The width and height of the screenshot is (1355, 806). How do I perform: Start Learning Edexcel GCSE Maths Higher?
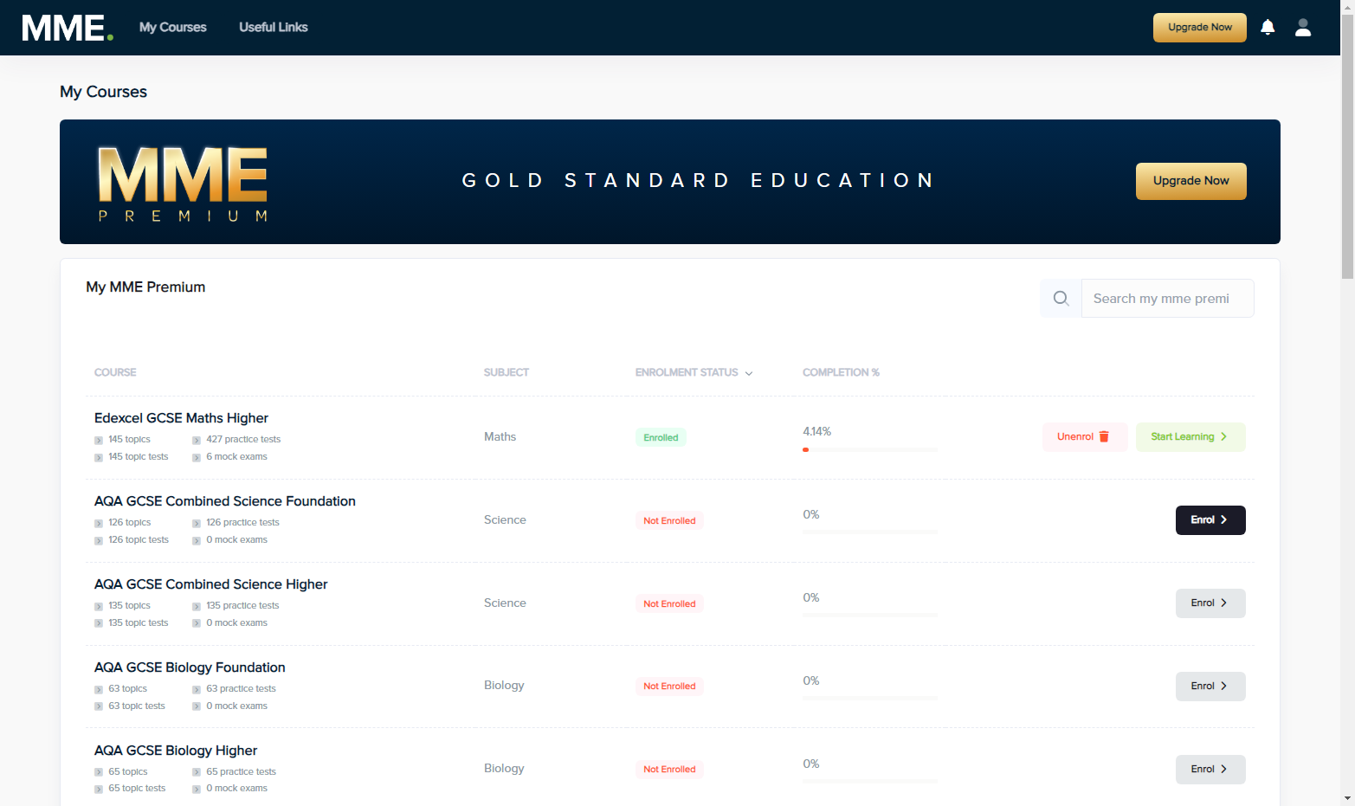(1190, 437)
